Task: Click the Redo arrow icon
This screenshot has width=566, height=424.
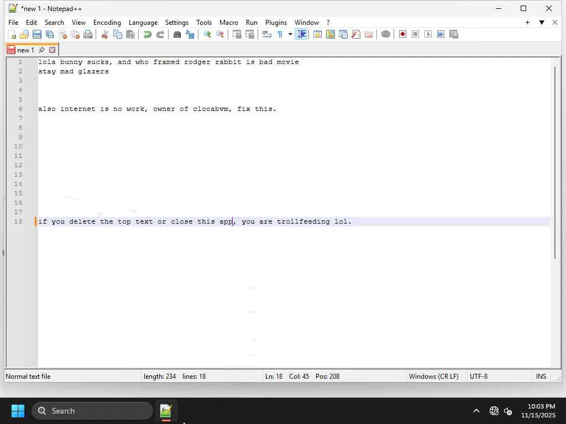Action: 160,34
